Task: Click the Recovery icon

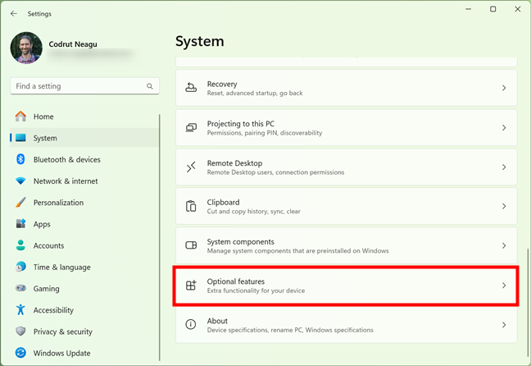Action: (191, 88)
